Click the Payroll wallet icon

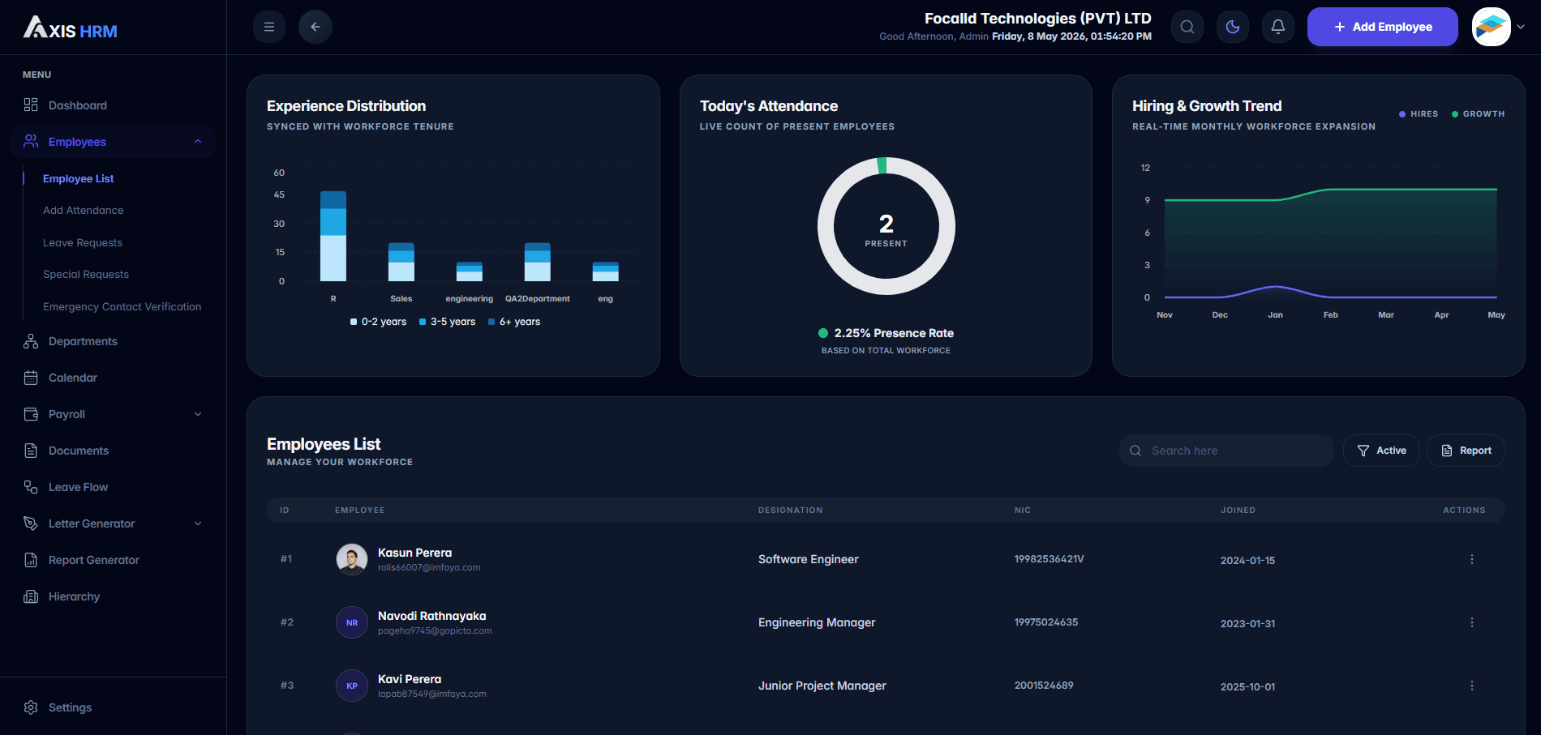31,414
